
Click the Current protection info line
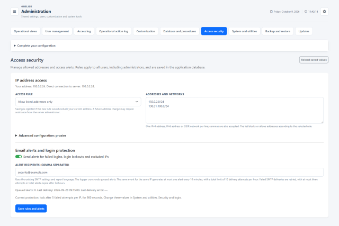pos(98,197)
